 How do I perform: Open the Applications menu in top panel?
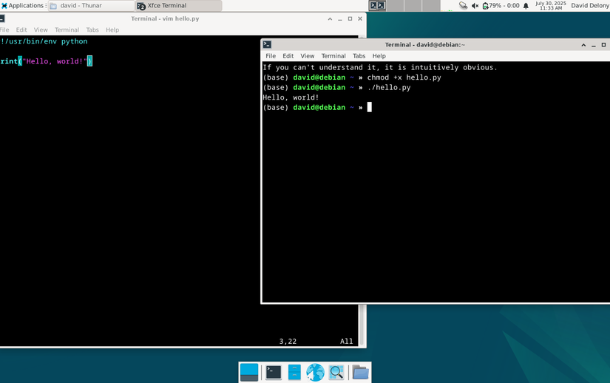pos(22,5)
